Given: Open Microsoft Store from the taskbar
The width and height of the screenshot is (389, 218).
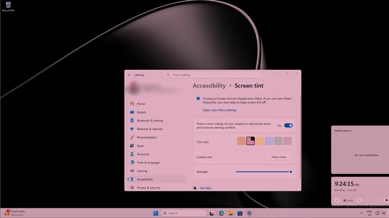Looking at the screenshot, I should [x=240, y=213].
